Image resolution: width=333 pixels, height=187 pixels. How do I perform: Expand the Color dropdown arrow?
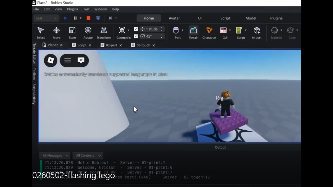click(297, 30)
